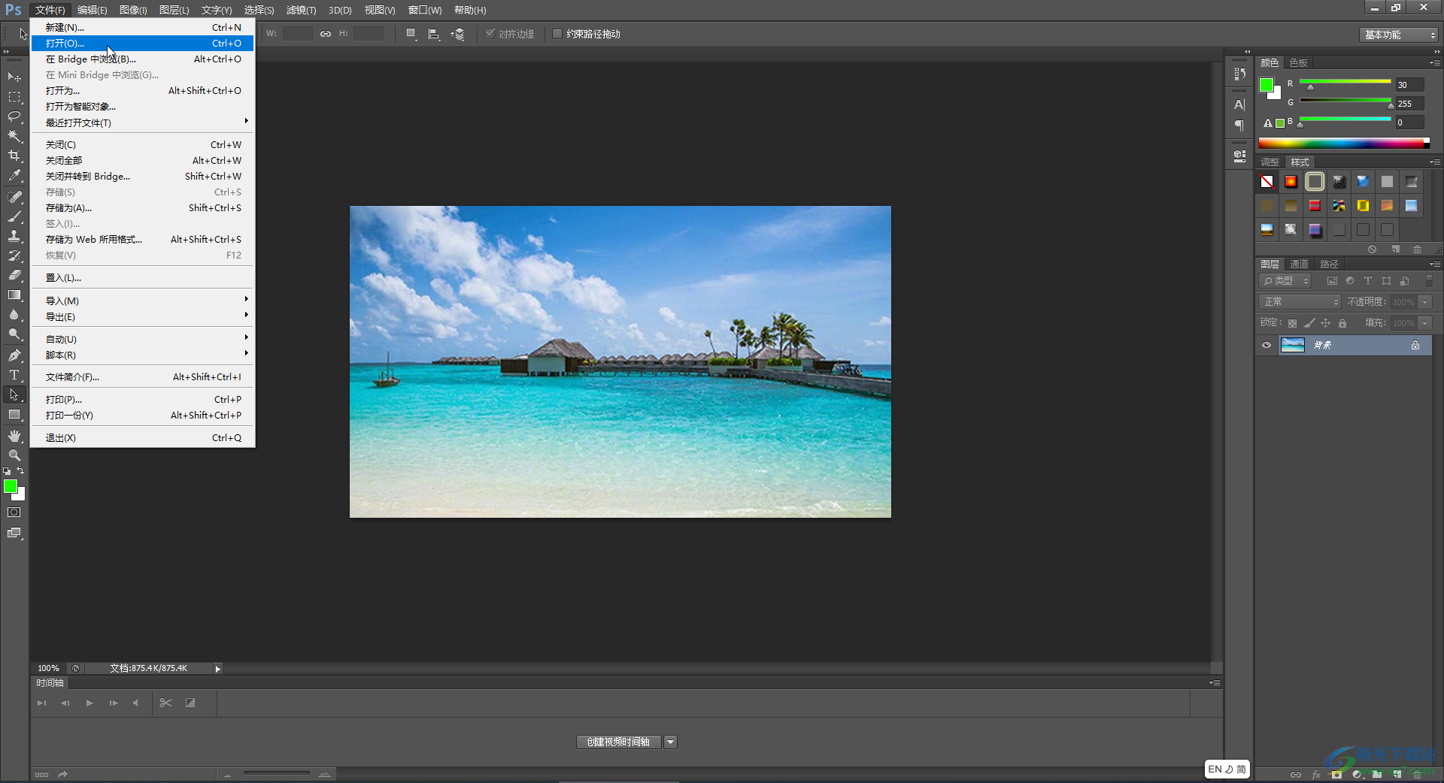Toggle pixel layer filter

1332,280
